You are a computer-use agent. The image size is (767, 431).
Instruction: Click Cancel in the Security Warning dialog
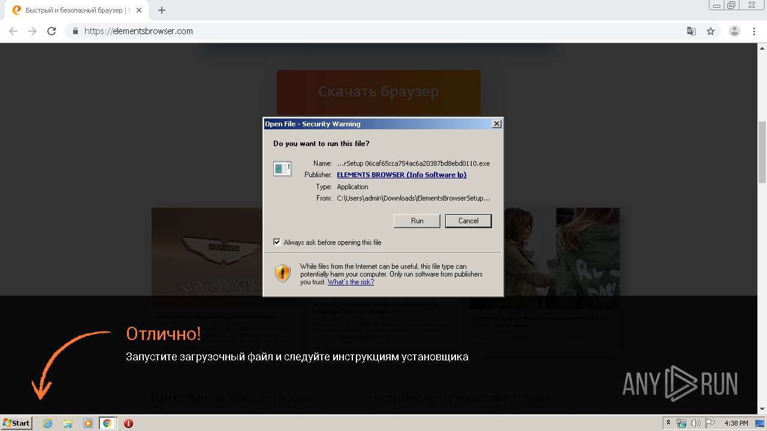468,221
